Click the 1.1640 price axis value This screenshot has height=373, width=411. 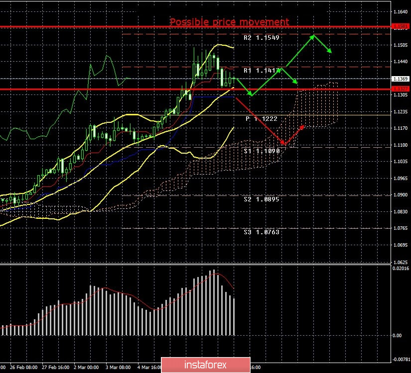(401, 12)
